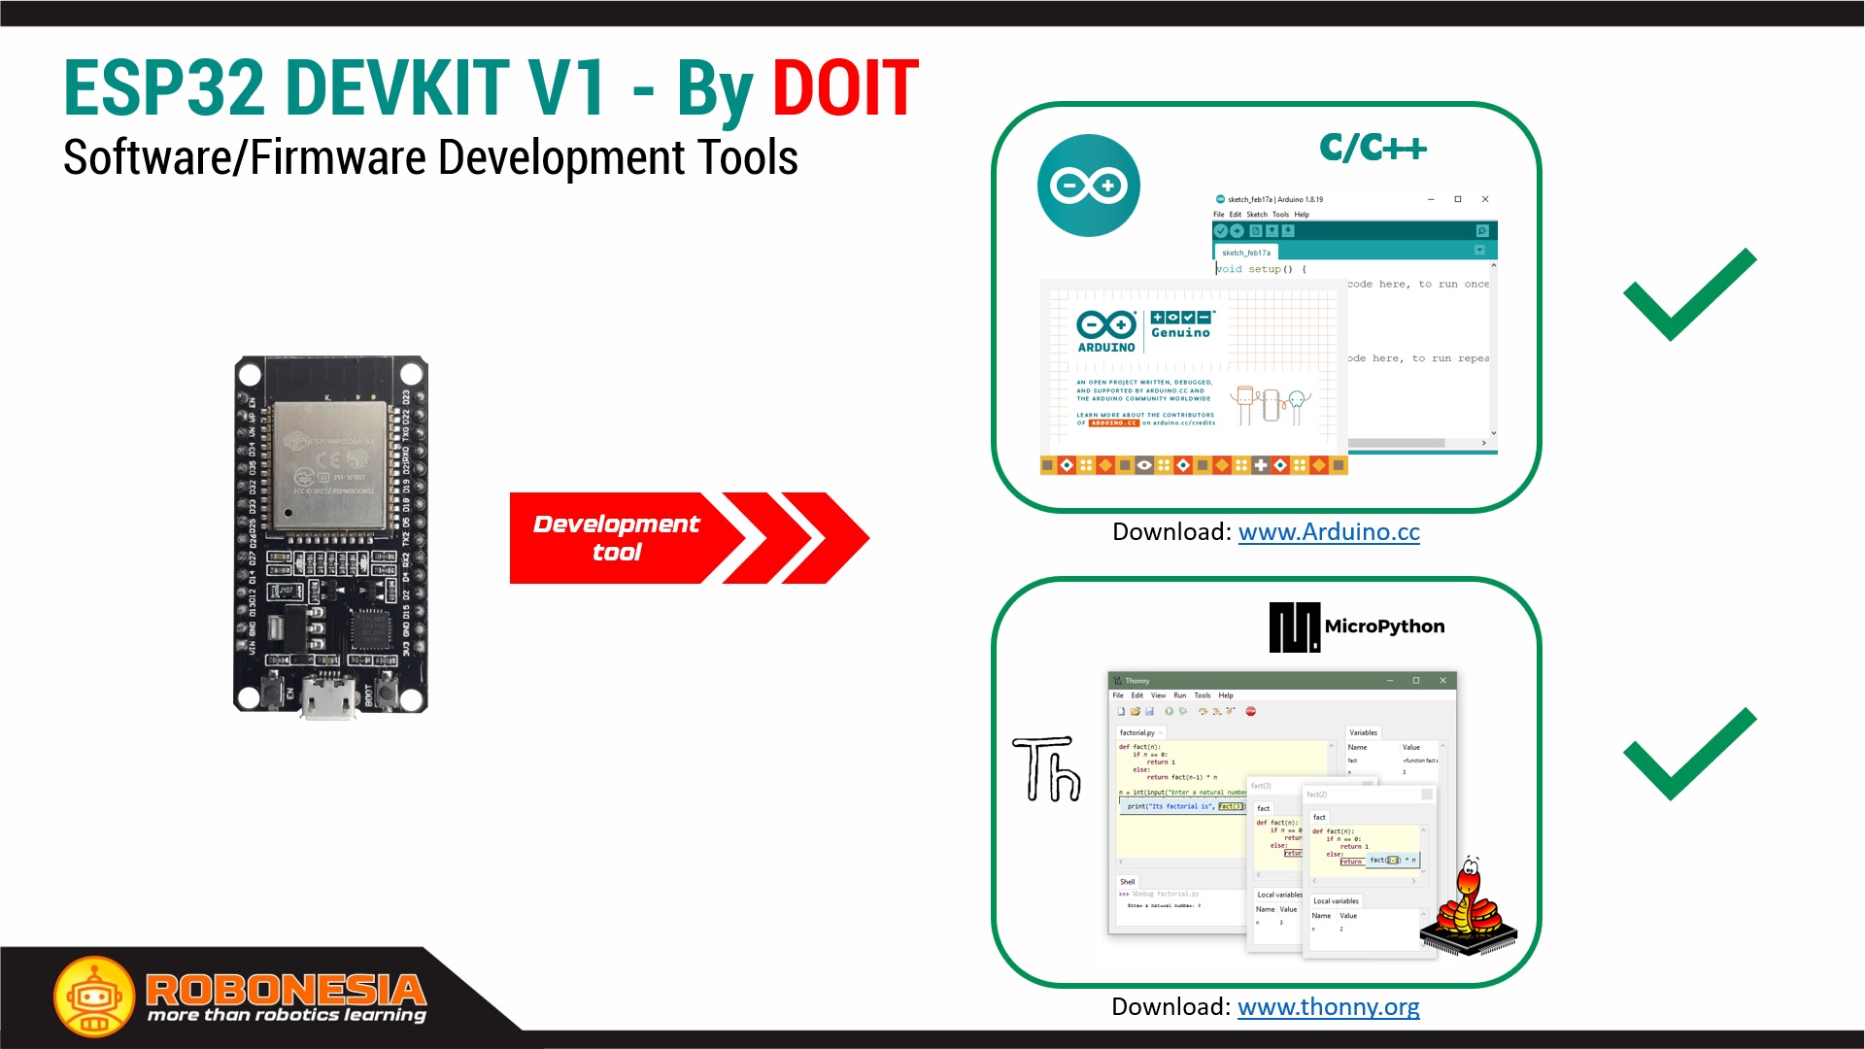Click the Thonny Step into icon

pyautogui.click(x=1217, y=711)
